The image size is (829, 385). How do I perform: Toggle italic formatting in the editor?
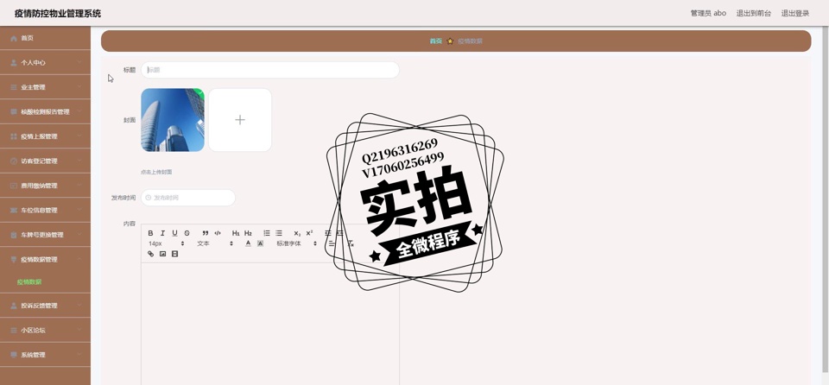(162, 233)
